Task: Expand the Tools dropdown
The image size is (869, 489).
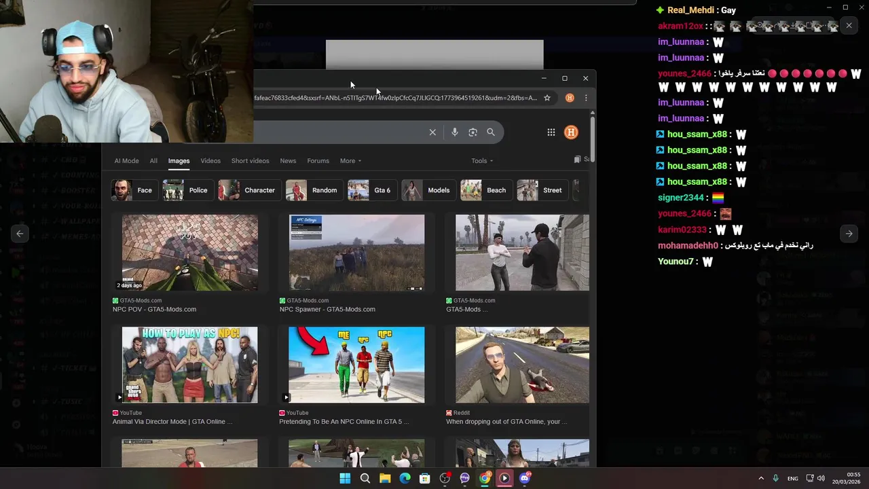Action: click(x=482, y=161)
